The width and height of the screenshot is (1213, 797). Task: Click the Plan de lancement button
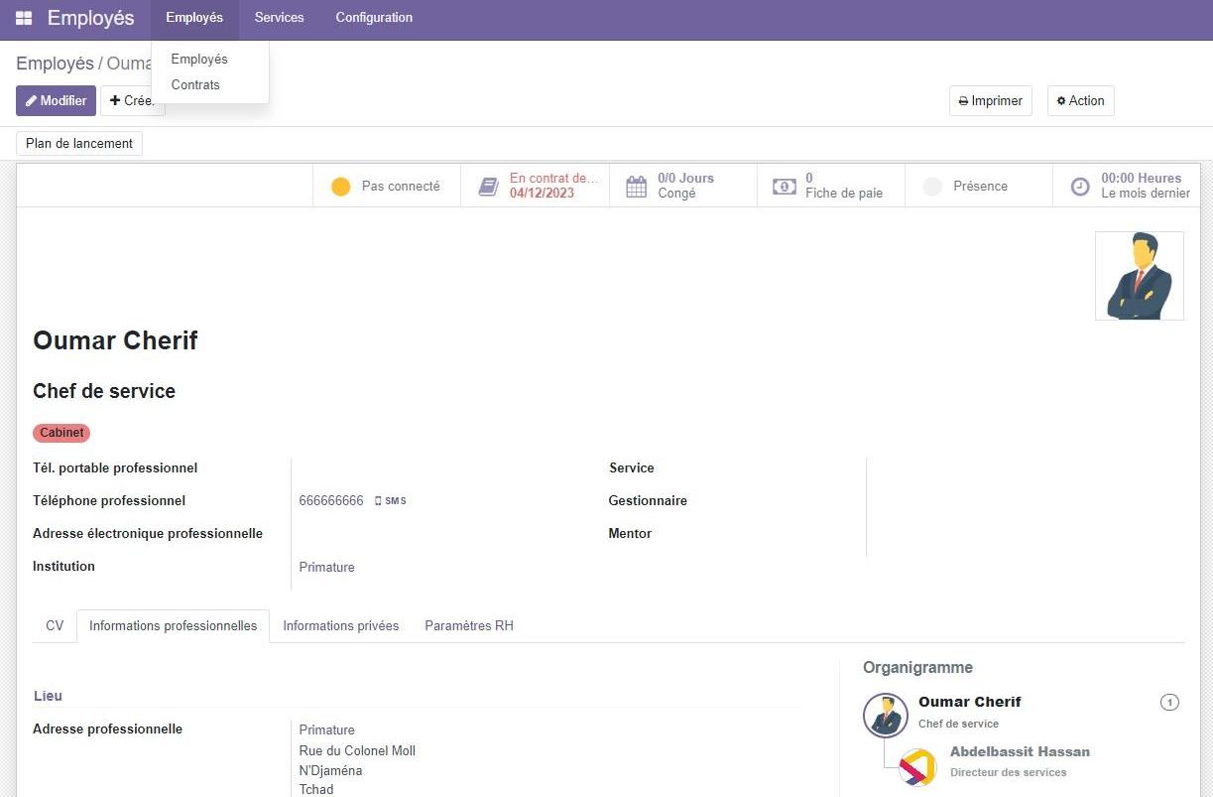[x=79, y=144]
